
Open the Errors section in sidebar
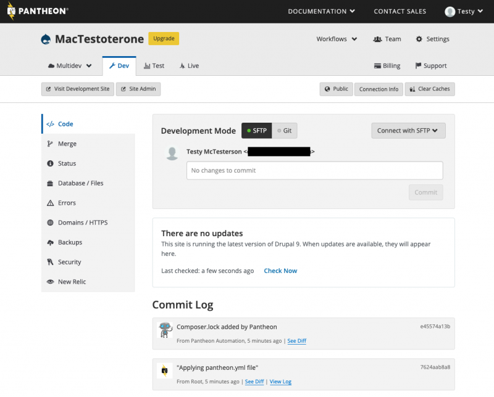click(x=88, y=203)
